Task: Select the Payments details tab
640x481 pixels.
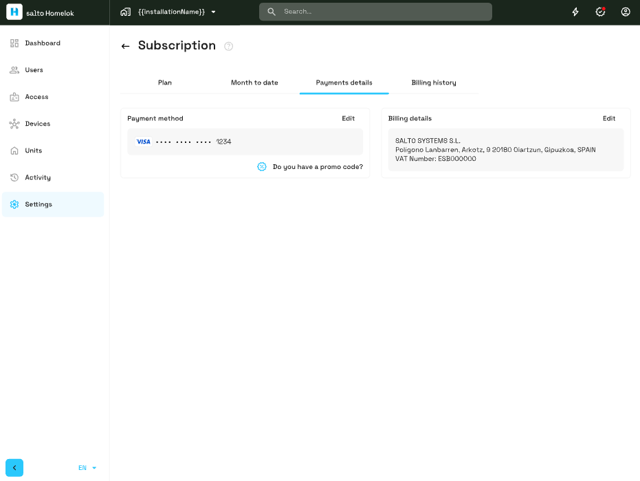Action: coord(344,83)
